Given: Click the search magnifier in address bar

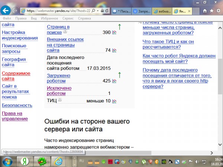Looking at the screenshot, I should pos(93,11).
